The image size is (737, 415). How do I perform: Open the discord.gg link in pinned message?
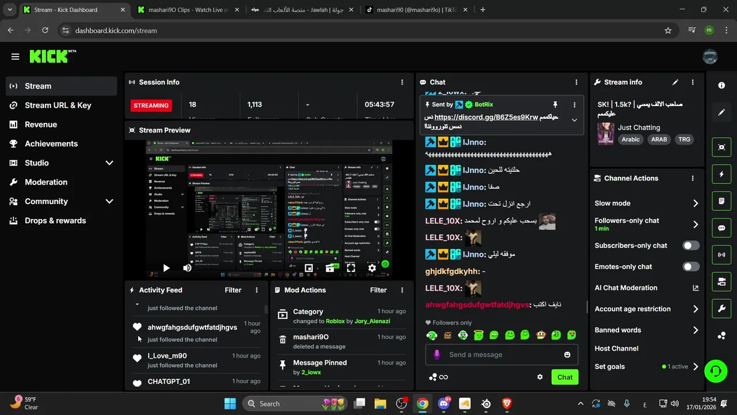pyautogui.click(x=486, y=117)
